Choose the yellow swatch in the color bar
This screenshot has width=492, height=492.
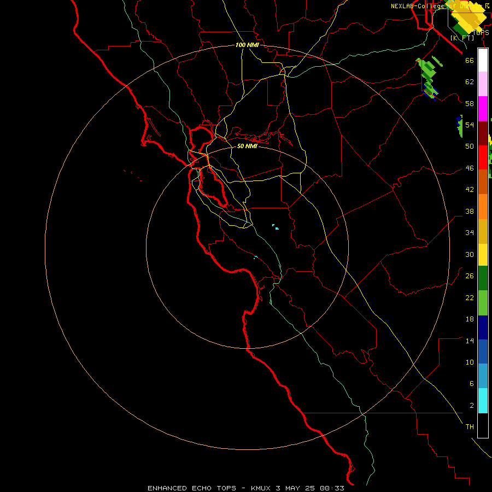coord(483,254)
